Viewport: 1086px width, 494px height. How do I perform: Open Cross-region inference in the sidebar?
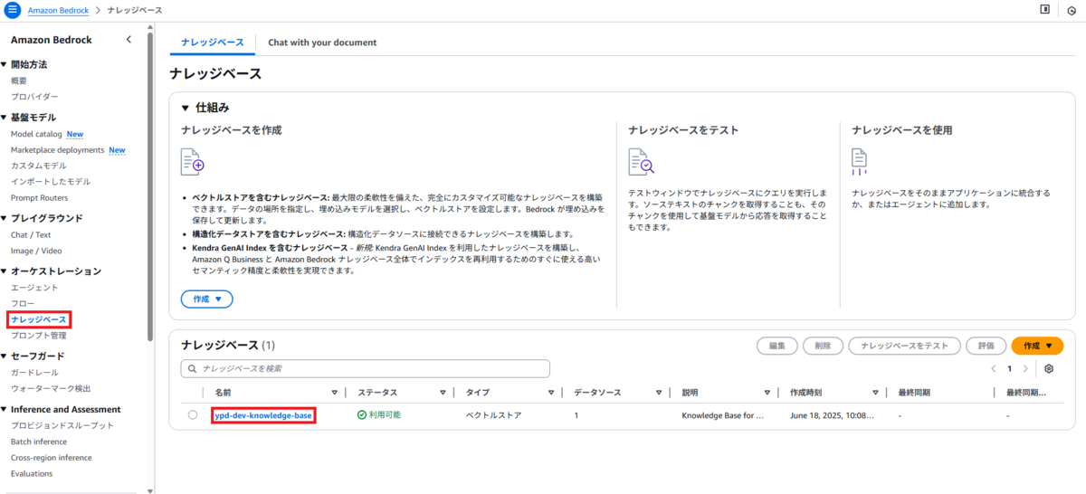click(50, 458)
